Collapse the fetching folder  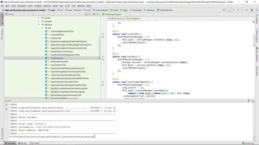pyautogui.click(x=39, y=25)
